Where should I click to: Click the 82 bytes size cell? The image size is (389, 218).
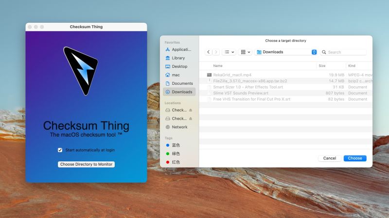[x=336, y=99]
